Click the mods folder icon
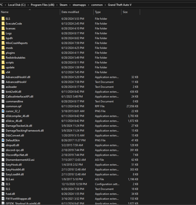 click(3, 48)
